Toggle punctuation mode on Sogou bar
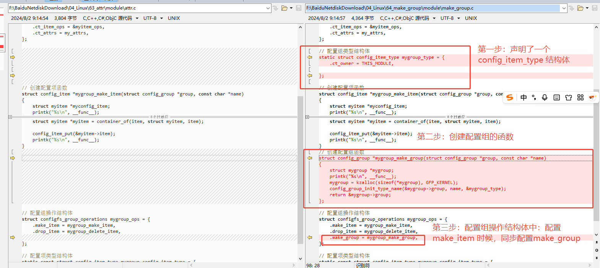The width and height of the screenshot is (600, 268). tap(534, 97)
